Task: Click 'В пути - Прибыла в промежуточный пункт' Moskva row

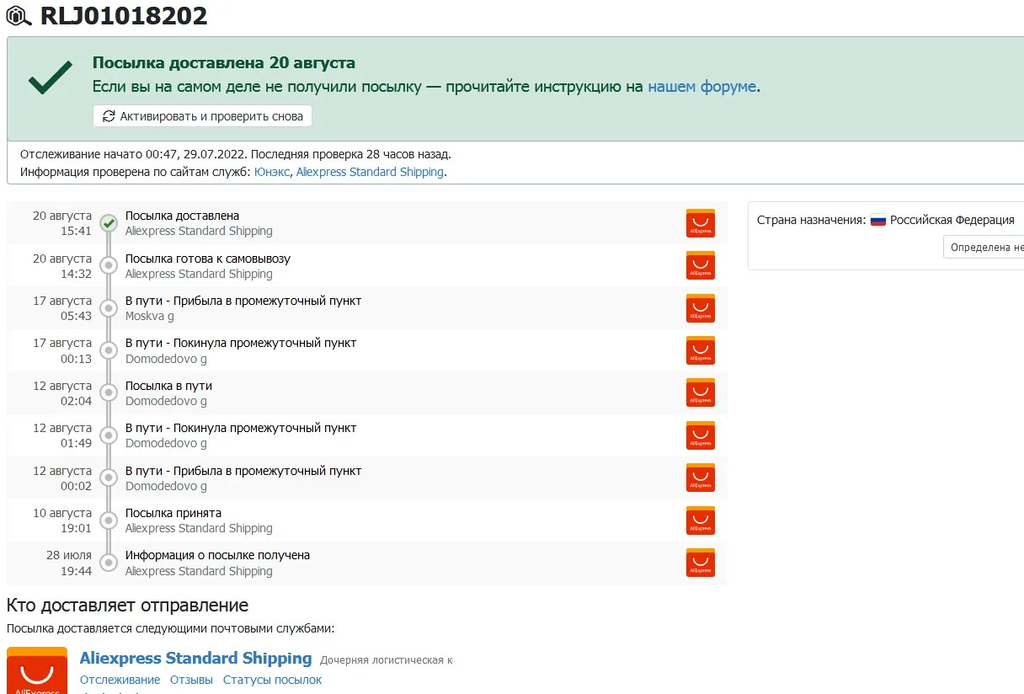Action: 243,301
